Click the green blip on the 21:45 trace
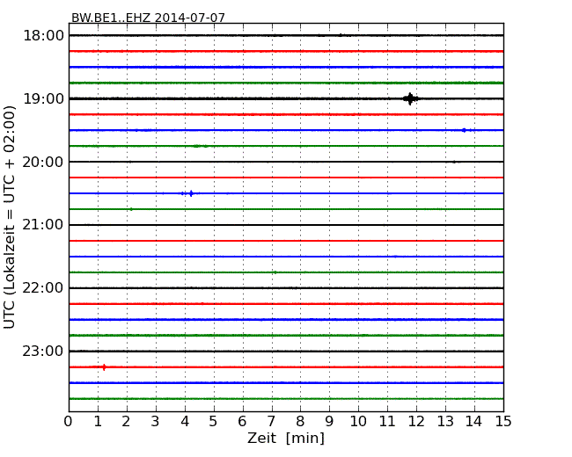Image resolution: width=572 pixels, height=457 pixels. [275, 272]
